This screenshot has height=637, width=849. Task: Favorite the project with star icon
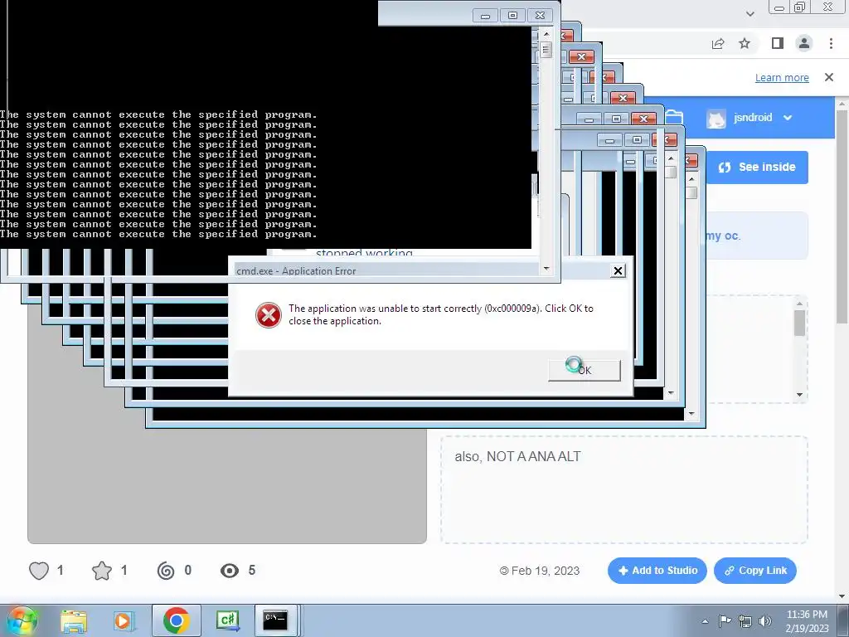pos(102,571)
